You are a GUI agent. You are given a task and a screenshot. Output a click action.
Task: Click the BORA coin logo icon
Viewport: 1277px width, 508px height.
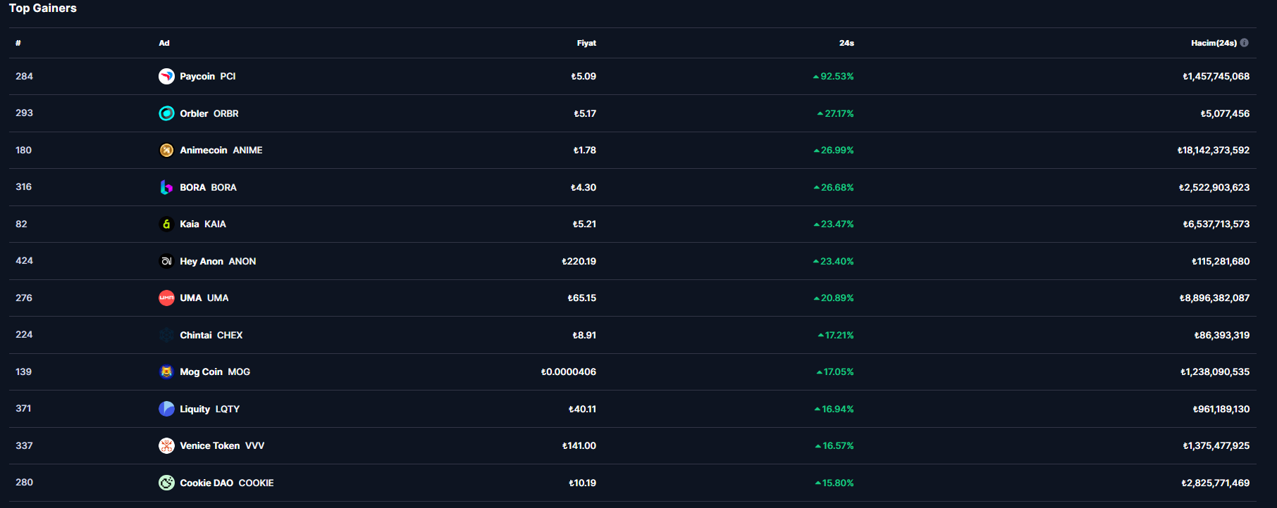(166, 187)
